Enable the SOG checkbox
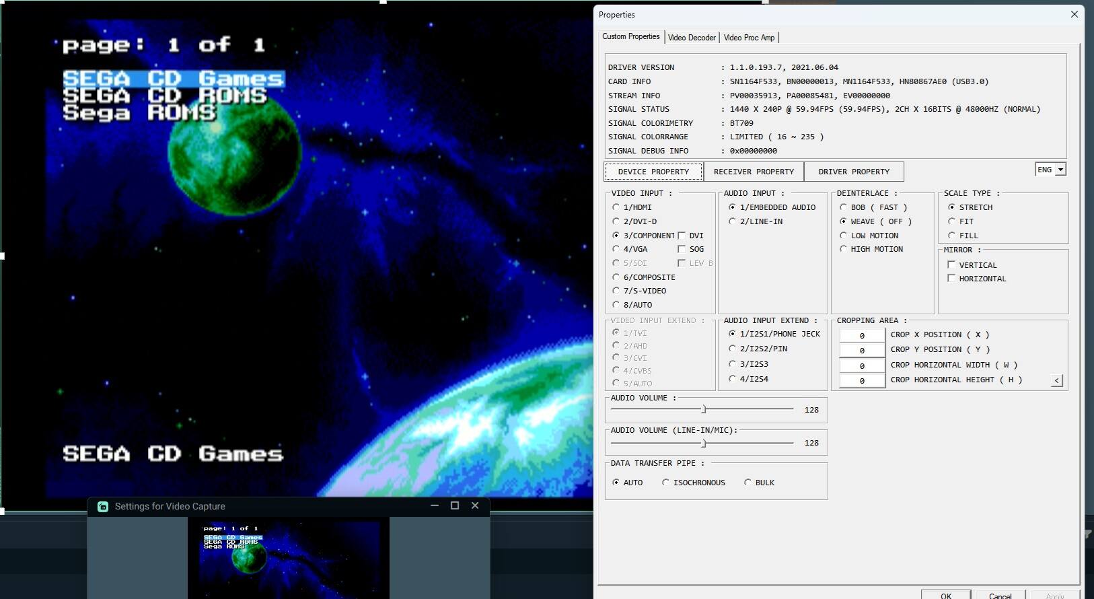Viewport: 1094px width, 599px height. [x=690, y=249]
